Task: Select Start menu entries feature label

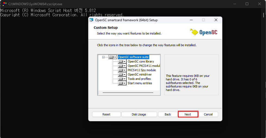Action: [x=140, y=83]
